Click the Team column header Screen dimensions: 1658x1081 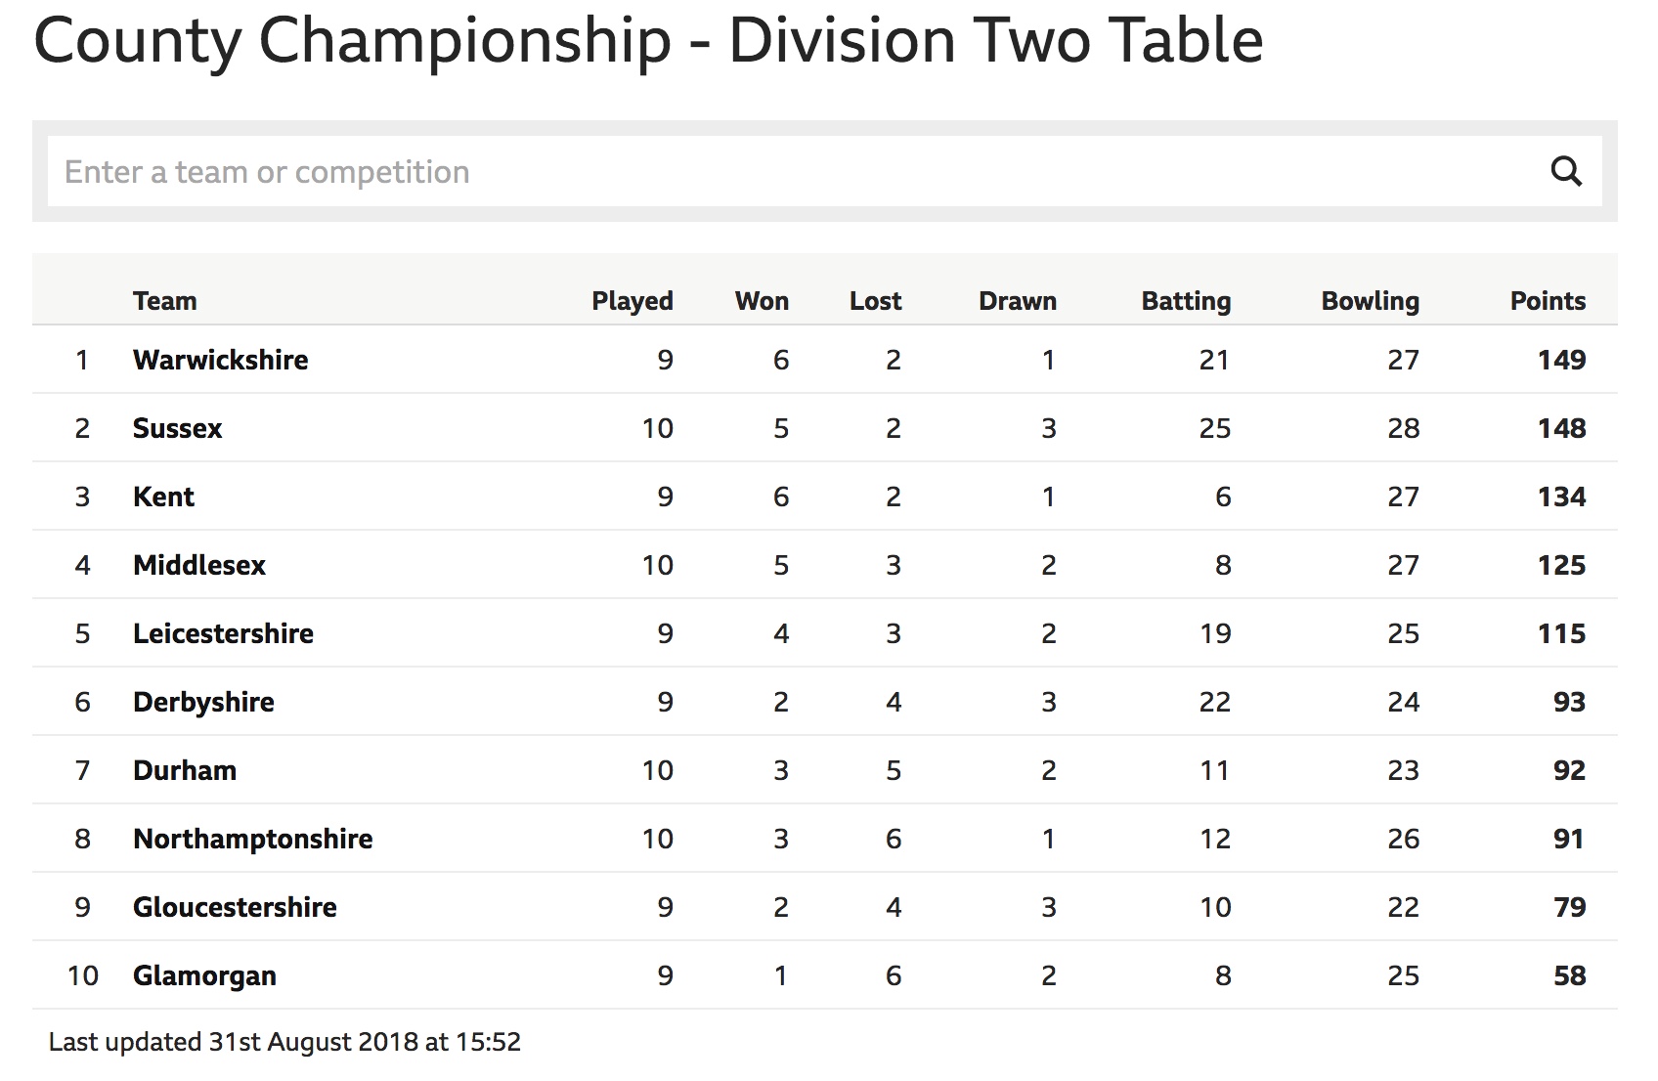pyautogui.click(x=164, y=301)
